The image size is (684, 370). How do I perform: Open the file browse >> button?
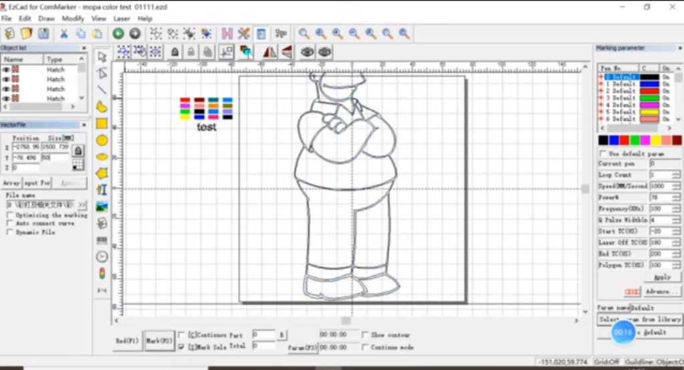tap(82, 204)
